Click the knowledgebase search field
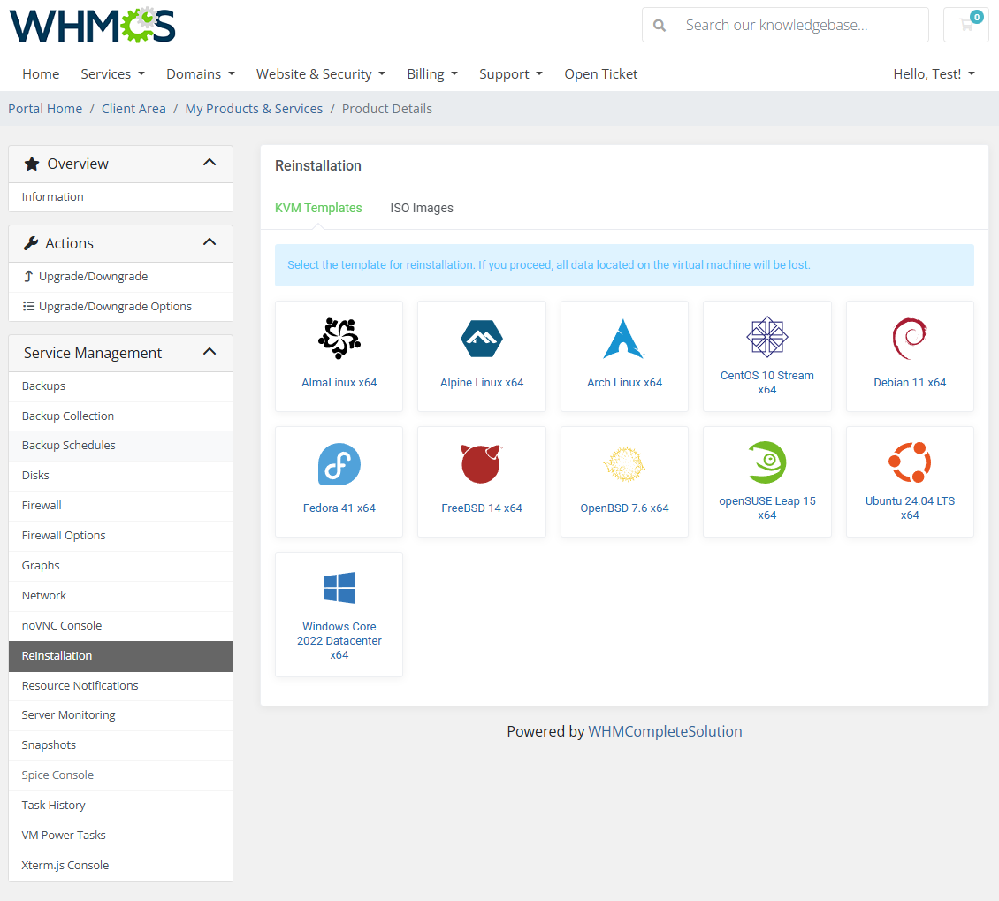 pyautogui.click(x=785, y=25)
